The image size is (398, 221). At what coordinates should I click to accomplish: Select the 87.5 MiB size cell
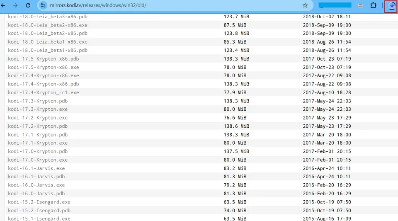coord(235,25)
